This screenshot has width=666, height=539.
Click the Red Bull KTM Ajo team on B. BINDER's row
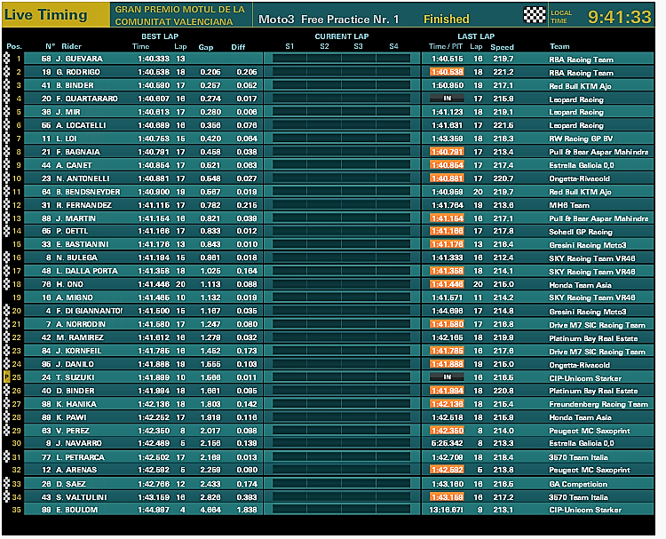pyautogui.click(x=580, y=86)
